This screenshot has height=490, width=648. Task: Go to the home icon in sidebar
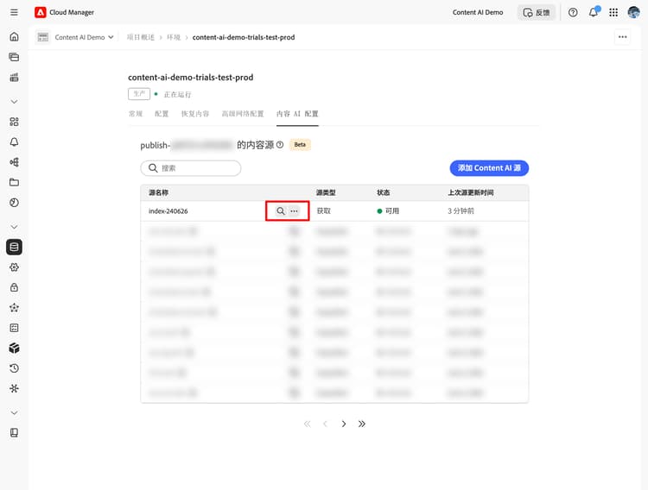[x=14, y=37]
